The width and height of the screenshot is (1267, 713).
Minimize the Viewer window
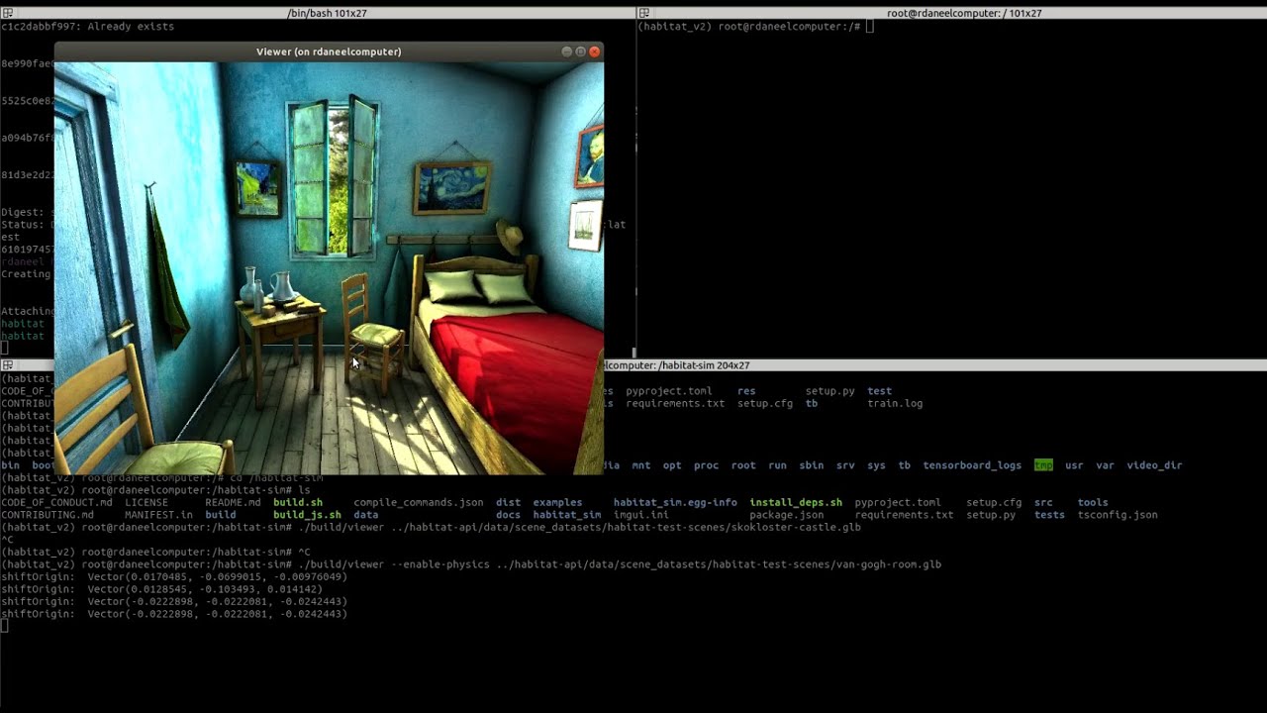pos(567,51)
